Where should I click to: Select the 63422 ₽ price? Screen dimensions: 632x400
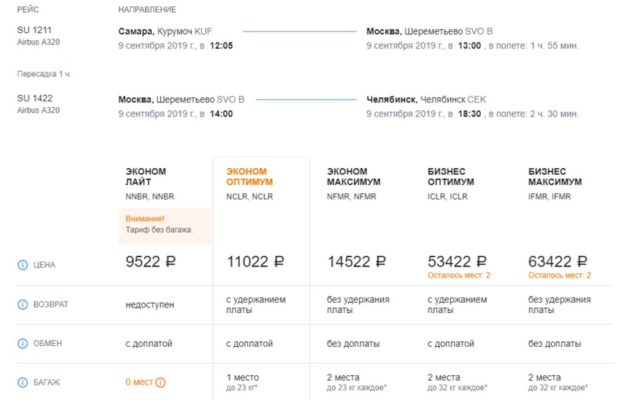[558, 261]
